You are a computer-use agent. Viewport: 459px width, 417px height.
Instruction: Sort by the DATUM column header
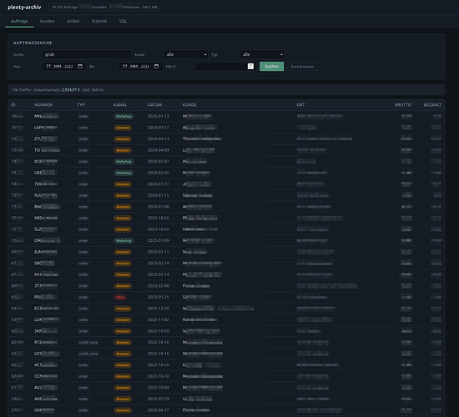point(154,105)
